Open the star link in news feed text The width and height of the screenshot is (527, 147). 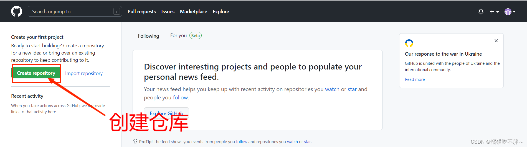(352, 89)
